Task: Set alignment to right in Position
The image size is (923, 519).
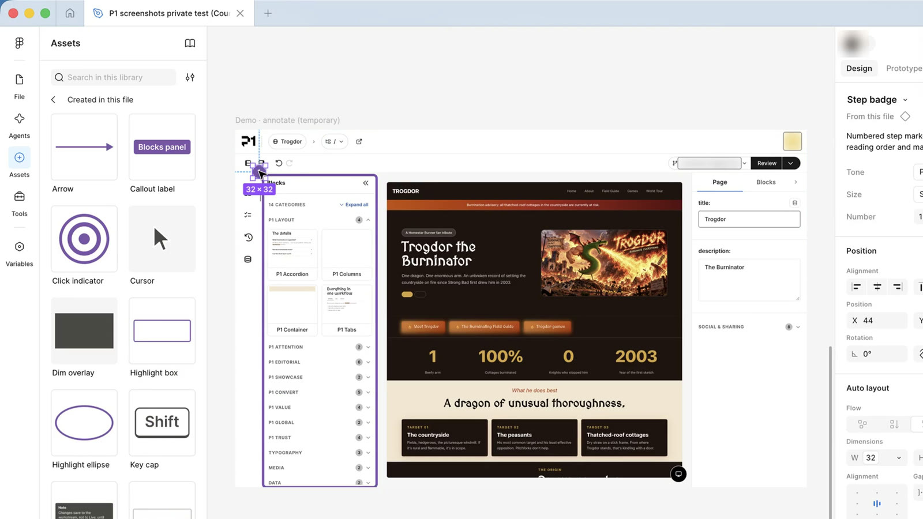Action: pyautogui.click(x=898, y=287)
